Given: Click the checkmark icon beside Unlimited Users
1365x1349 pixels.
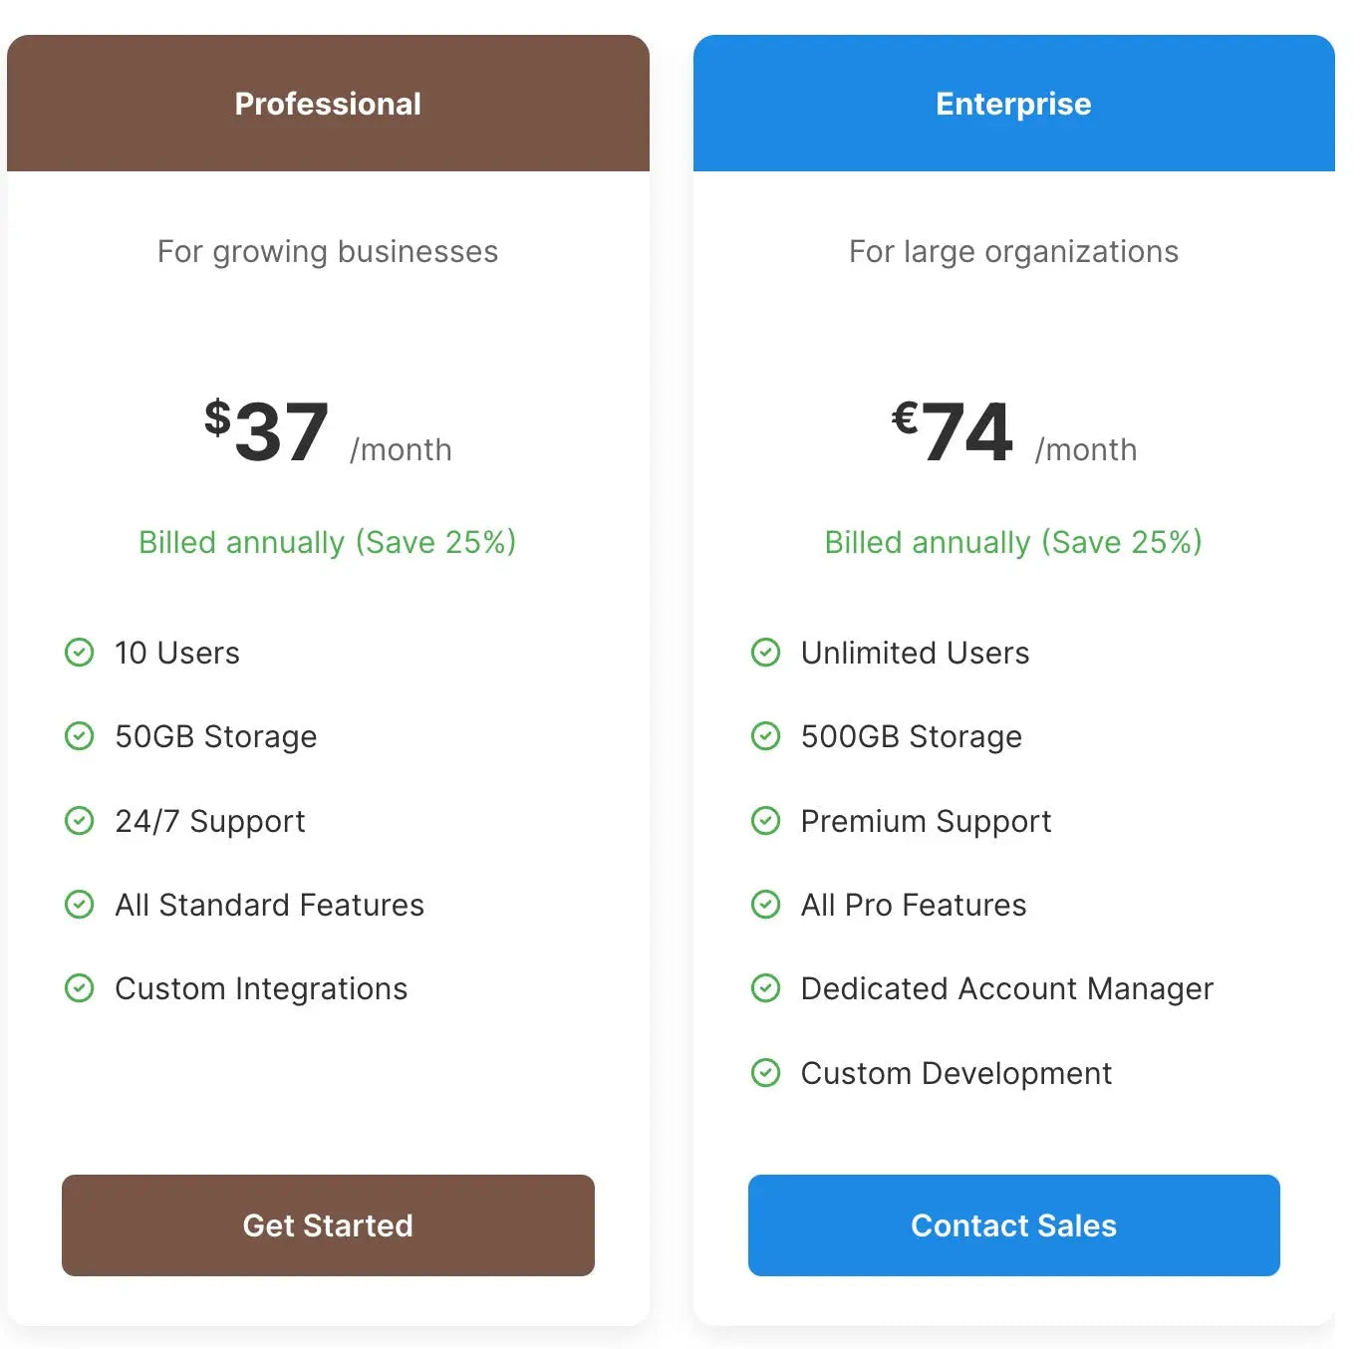Looking at the screenshot, I should coord(765,653).
